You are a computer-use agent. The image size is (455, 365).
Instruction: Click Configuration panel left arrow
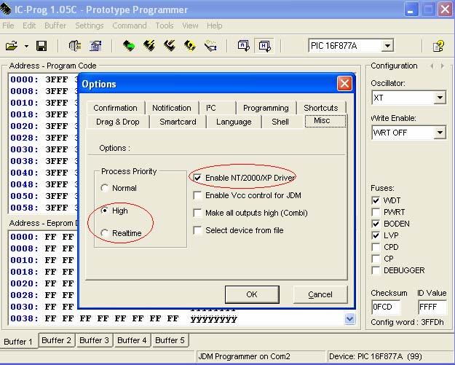click(x=432, y=66)
